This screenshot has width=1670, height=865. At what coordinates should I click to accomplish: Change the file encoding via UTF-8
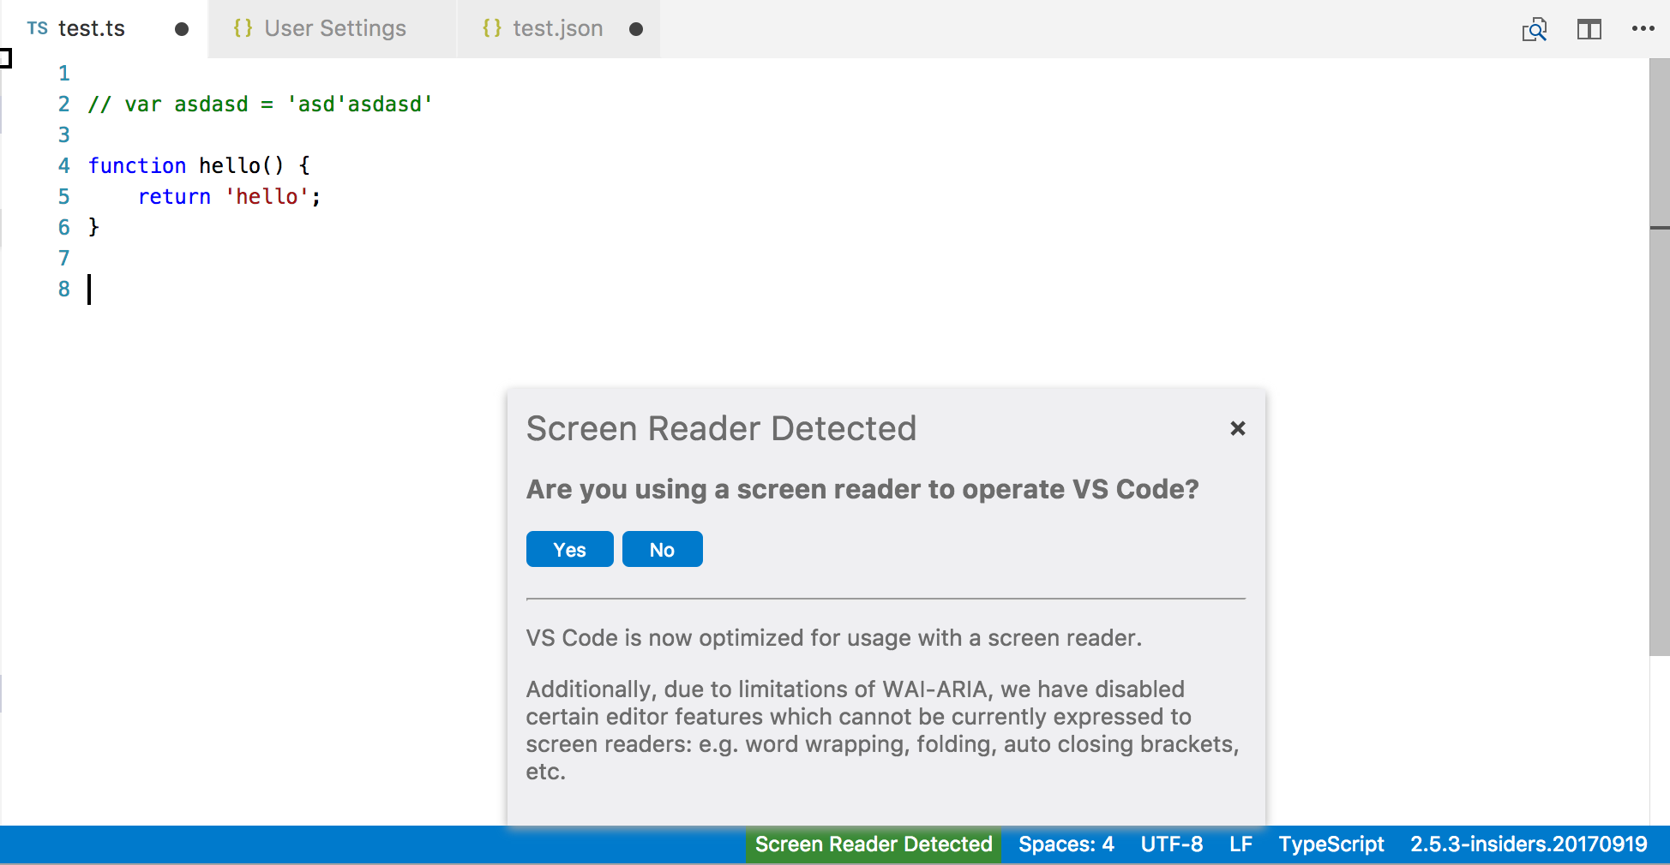pyautogui.click(x=1171, y=844)
